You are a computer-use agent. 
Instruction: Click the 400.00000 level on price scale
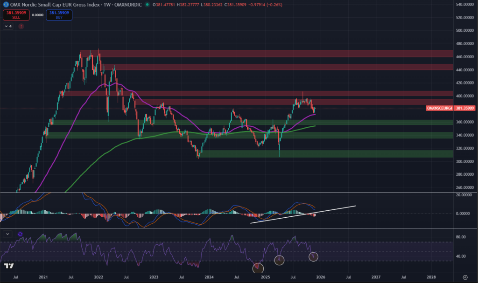coord(464,96)
